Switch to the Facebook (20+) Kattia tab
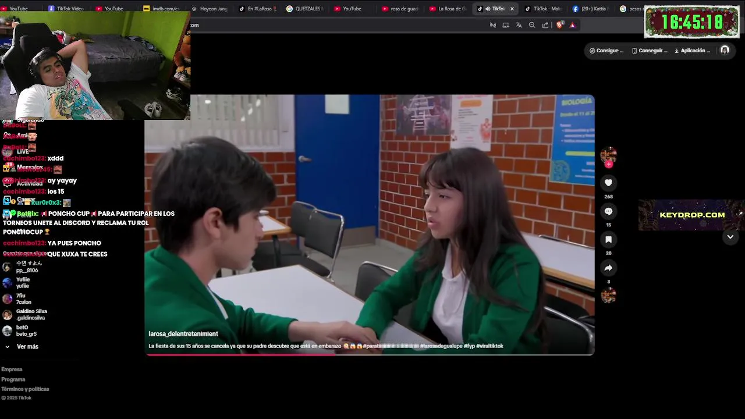745x419 pixels. 591,9
